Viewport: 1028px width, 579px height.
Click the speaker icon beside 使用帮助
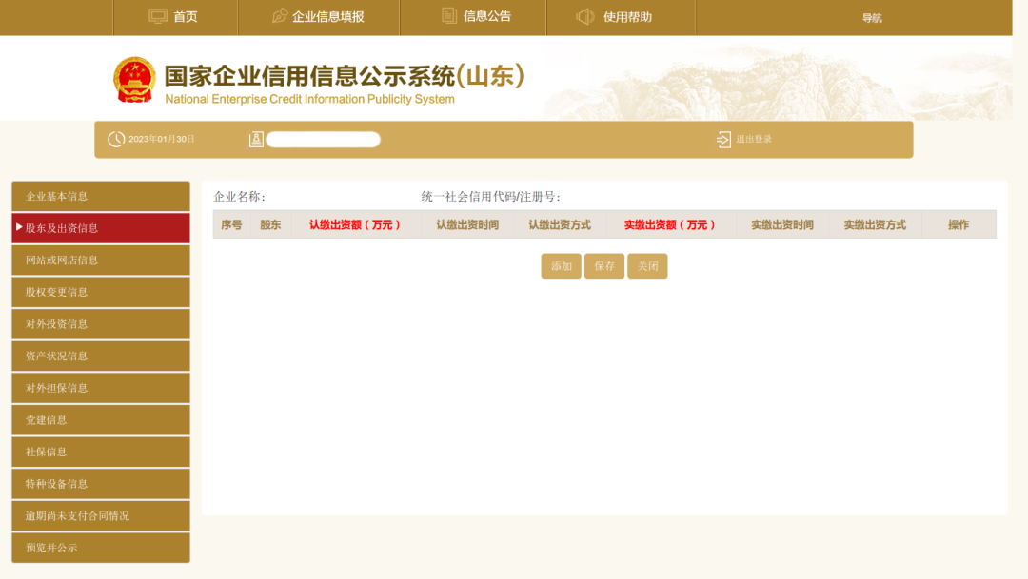(585, 16)
